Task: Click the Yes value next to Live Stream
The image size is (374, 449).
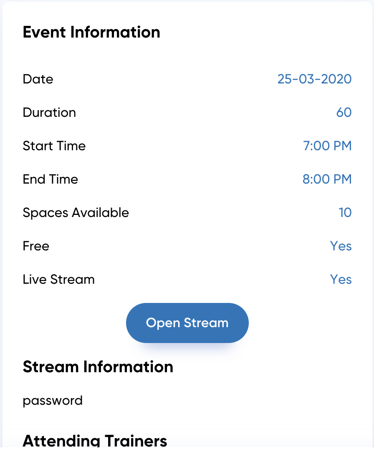Action: coord(341,280)
